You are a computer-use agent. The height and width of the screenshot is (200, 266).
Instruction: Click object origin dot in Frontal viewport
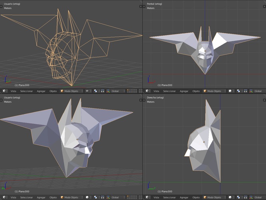tap(205, 51)
